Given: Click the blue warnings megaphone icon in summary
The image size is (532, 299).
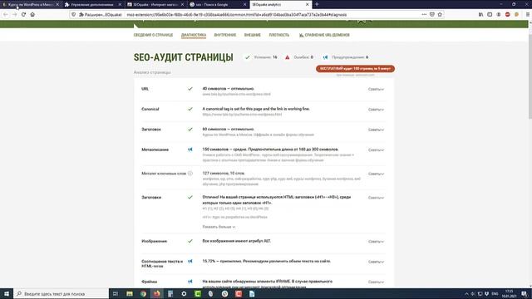Looking at the screenshot, I should (x=325, y=57).
